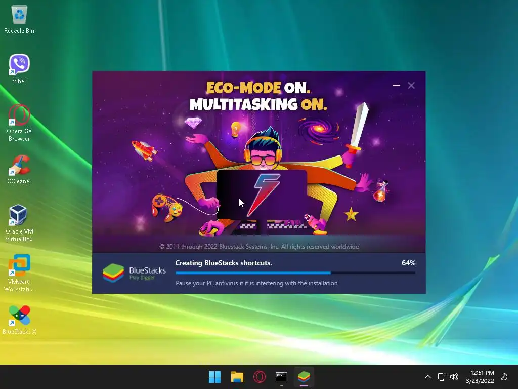
Task: Open Opera GX Browser desktop shortcut
Action: click(19, 123)
